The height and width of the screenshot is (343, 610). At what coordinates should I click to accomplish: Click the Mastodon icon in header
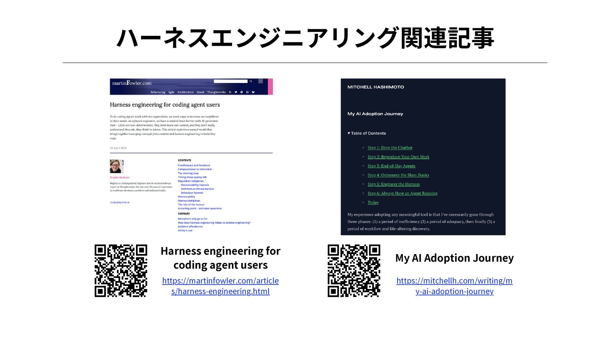click(x=241, y=92)
